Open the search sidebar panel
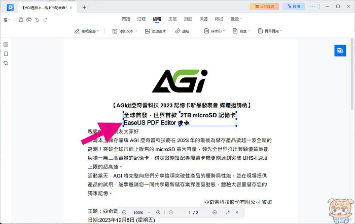355x224 pixels. (x=6, y=63)
